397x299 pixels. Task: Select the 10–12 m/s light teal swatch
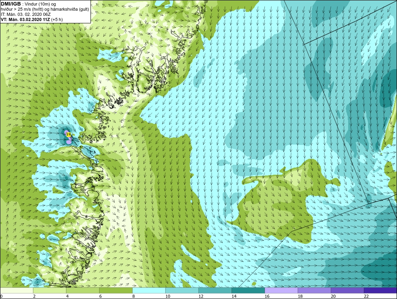tap(182, 290)
